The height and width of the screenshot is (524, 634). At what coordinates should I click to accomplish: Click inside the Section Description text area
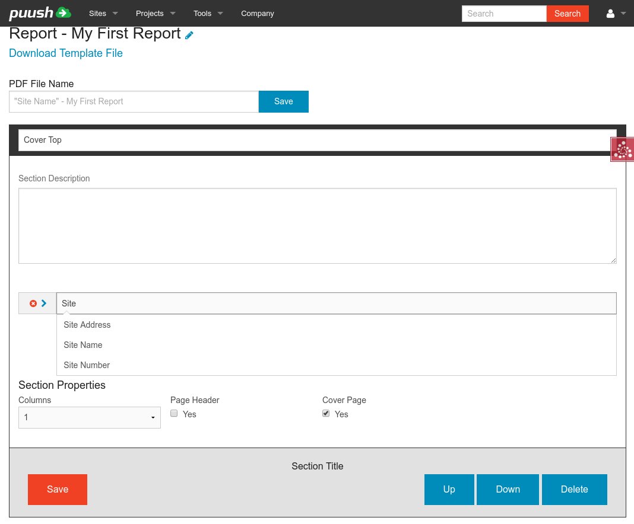[x=317, y=226]
